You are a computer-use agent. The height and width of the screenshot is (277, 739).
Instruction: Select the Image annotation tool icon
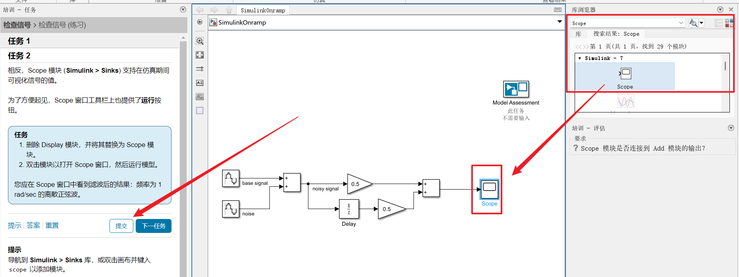tap(200, 97)
